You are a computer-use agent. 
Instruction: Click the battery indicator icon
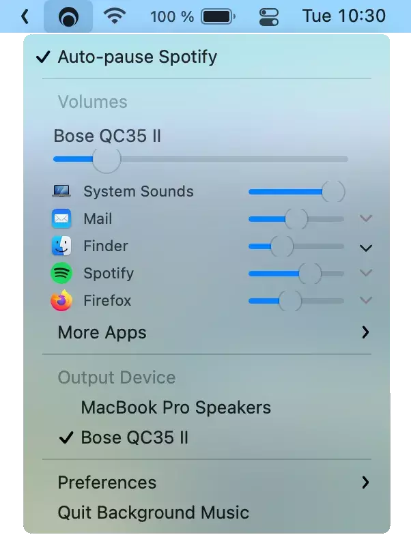coord(218,16)
